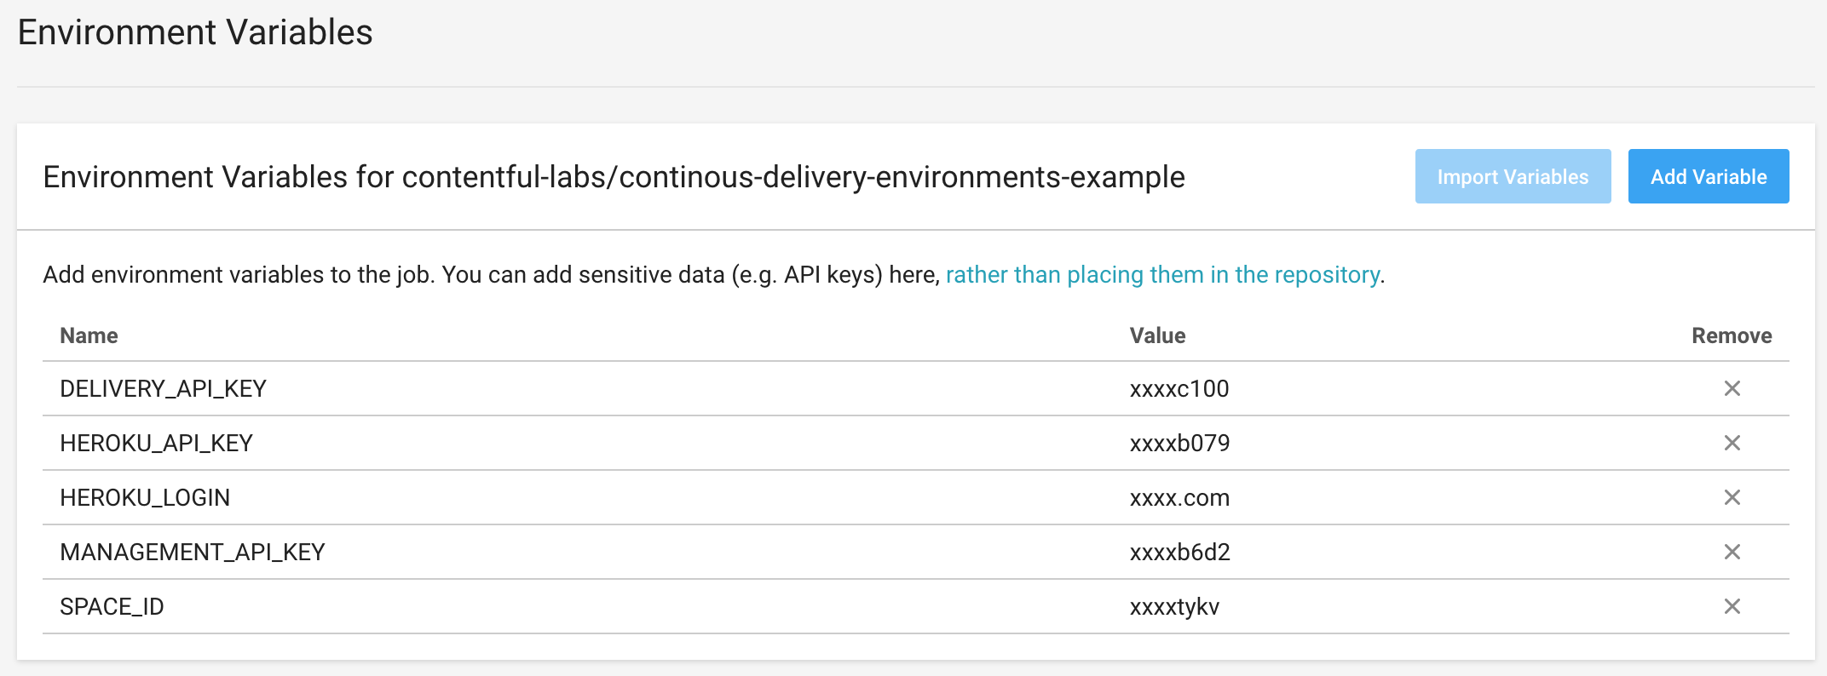Remove the SPACE_ID variable

pos(1732,606)
